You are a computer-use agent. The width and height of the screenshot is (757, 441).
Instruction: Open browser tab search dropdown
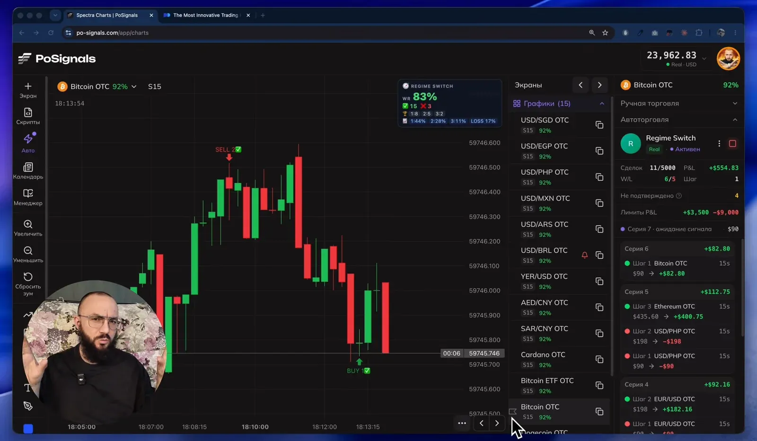tap(55, 15)
